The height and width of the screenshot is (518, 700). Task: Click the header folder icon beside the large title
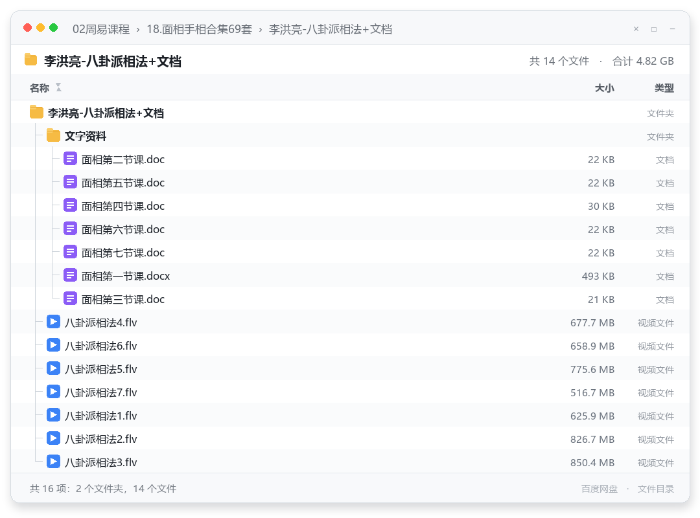(30, 60)
